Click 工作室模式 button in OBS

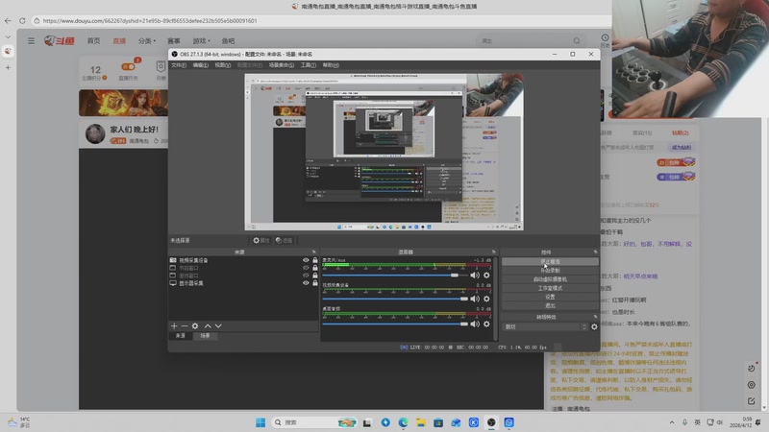[x=550, y=288]
